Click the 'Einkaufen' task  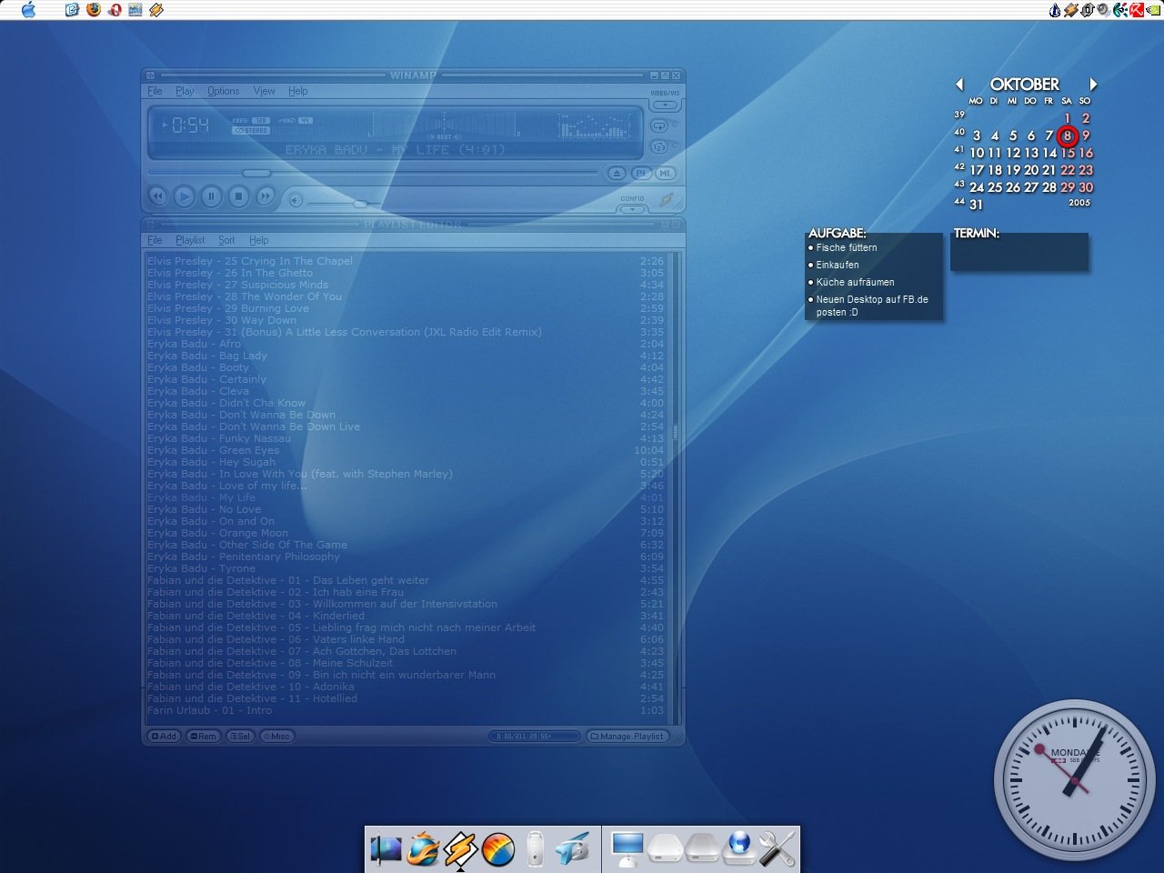tap(838, 265)
